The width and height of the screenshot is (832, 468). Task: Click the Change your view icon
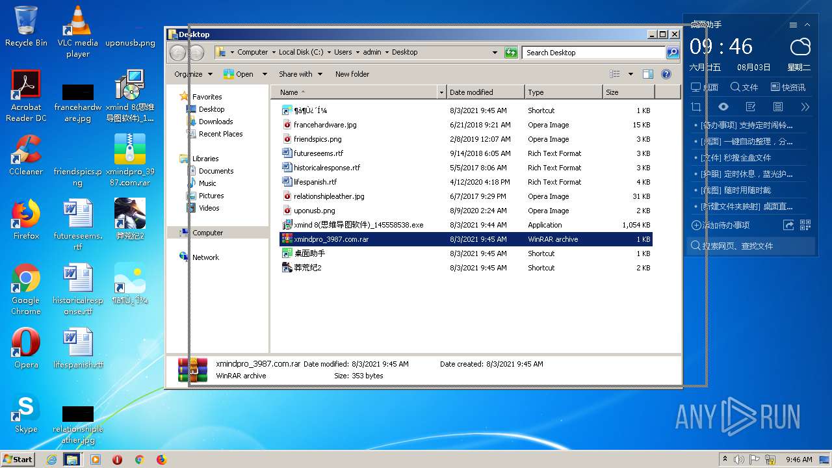pos(615,74)
